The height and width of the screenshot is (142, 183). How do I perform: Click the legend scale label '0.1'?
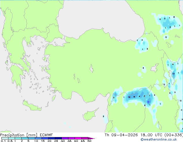pos(3,141)
